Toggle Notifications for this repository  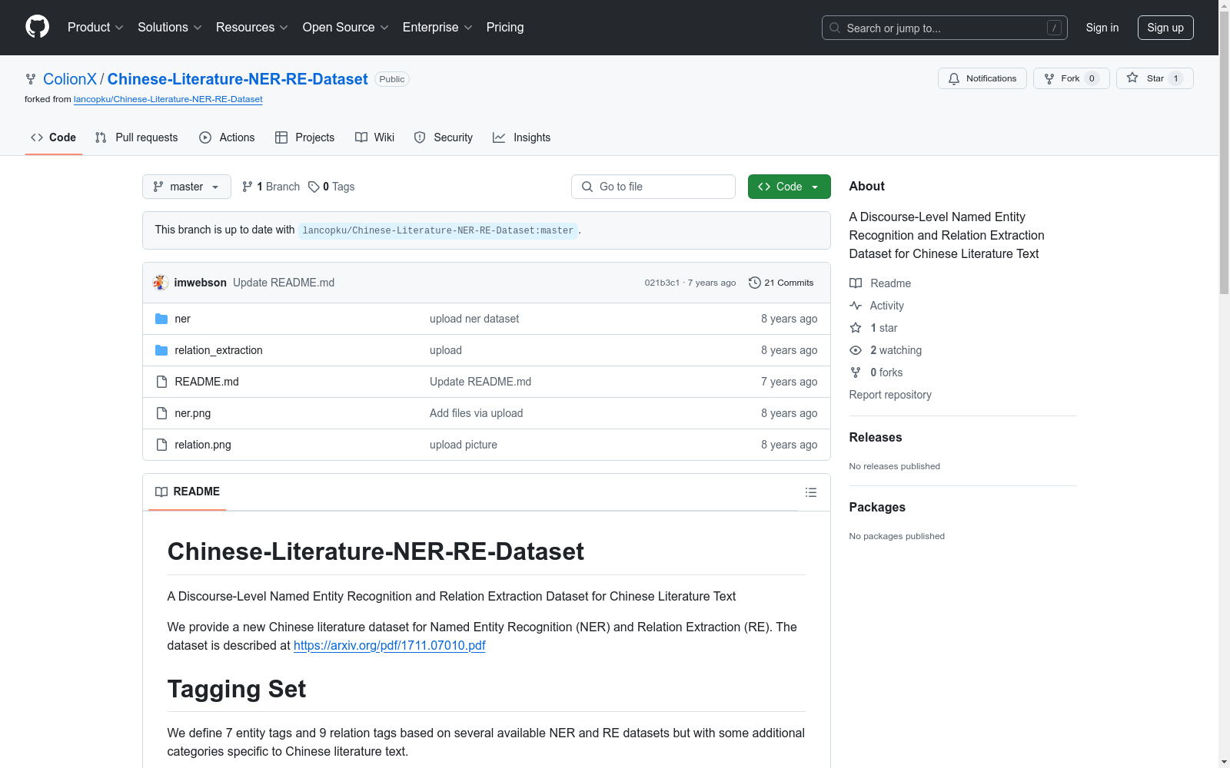tap(982, 78)
